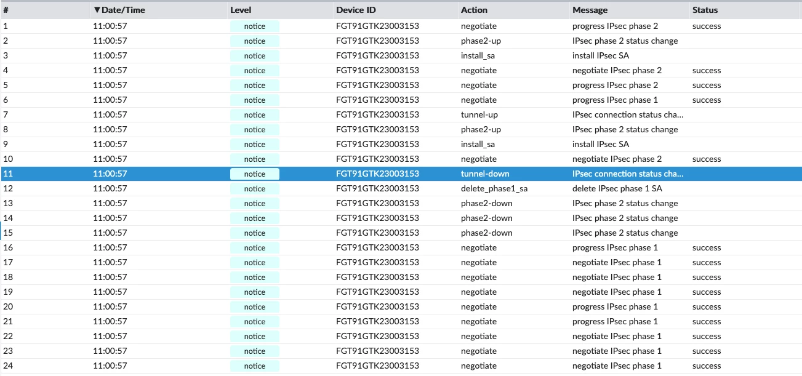The image size is (802, 376).
Task: Click the notice badge in row 1
Action: pos(255,26)
